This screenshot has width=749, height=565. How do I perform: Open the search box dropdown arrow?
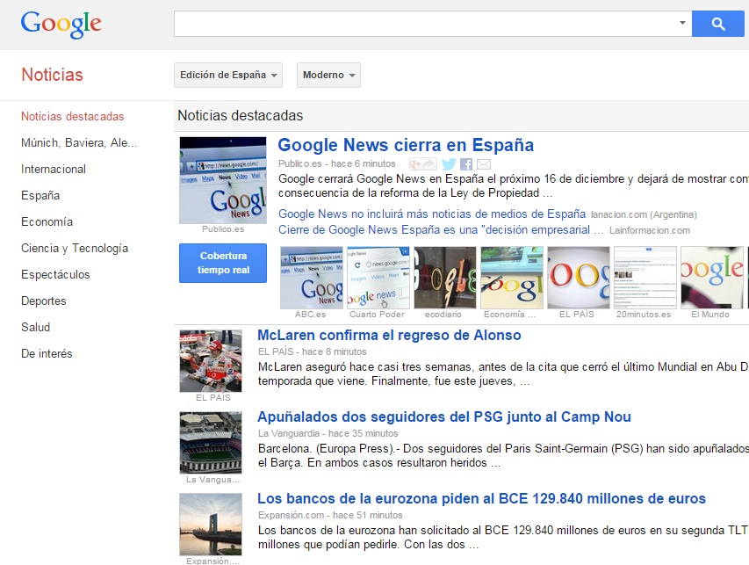pos(682,23)
